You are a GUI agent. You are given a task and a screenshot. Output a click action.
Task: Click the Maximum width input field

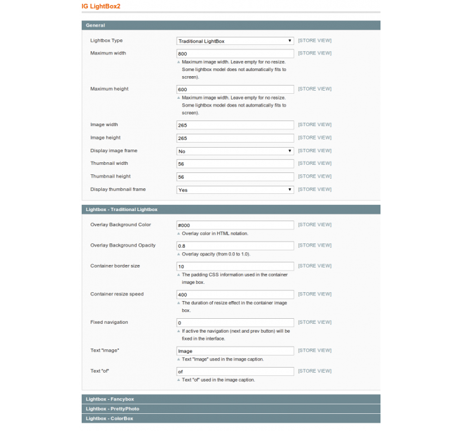point(235,54)
